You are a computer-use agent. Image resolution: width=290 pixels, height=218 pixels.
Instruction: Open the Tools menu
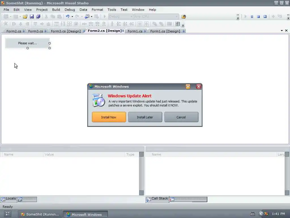[x=112, y=10]
